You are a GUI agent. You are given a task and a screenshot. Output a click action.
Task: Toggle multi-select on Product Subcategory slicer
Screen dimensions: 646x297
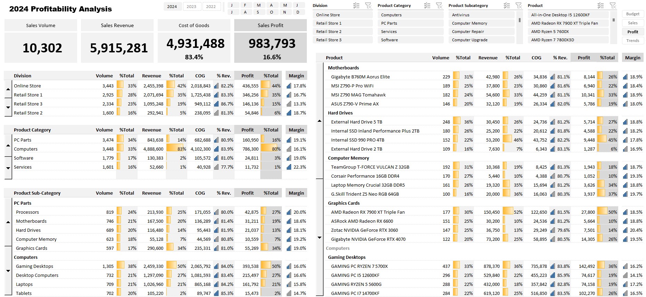pyautogui.click(x=507, y=6)
